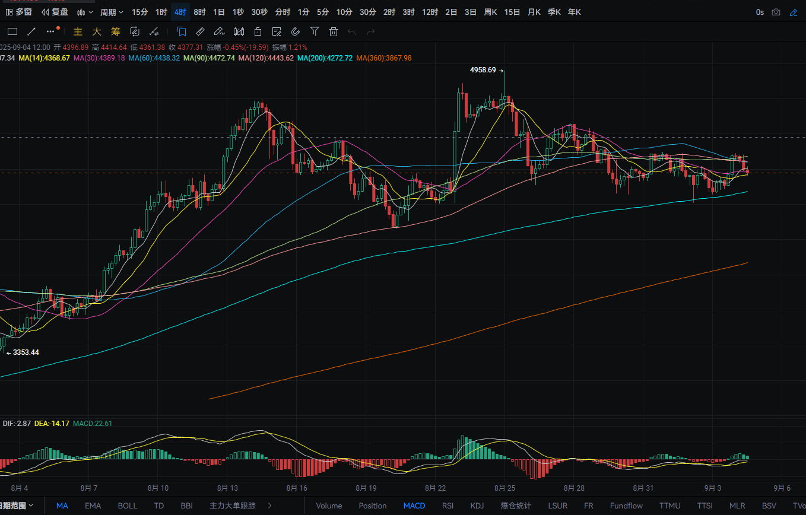The image size is (806, 515).
Task: Toggle the 大 indicator button
Action: [96, 32]
